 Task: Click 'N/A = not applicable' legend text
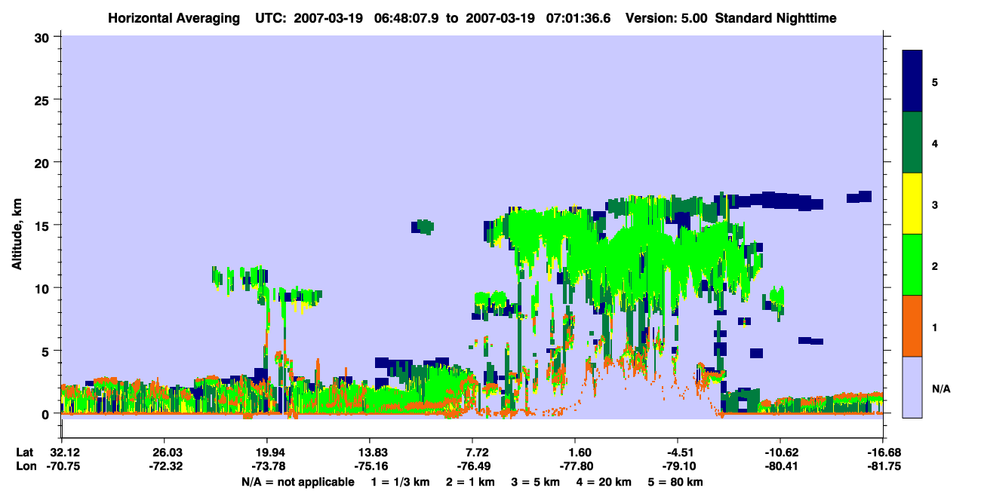pyautogui.click(x=297, y=482)
